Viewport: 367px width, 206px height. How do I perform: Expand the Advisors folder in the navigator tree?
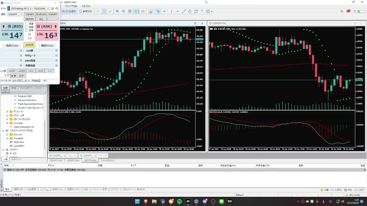tap(7, 134)
